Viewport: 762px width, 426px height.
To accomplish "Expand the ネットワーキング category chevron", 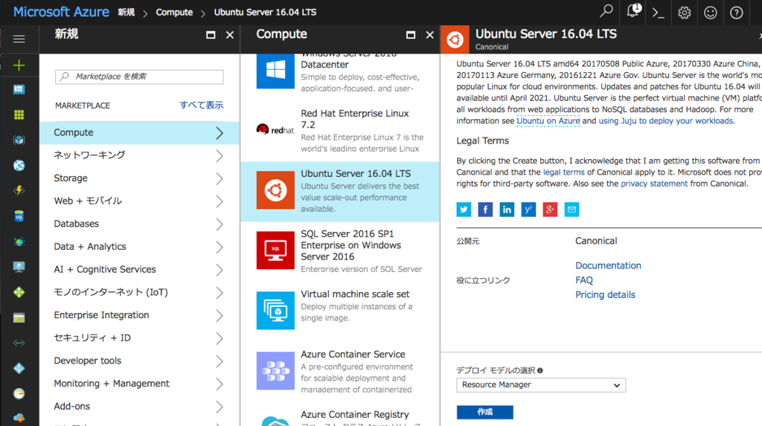I will click(x=220, y=156).
